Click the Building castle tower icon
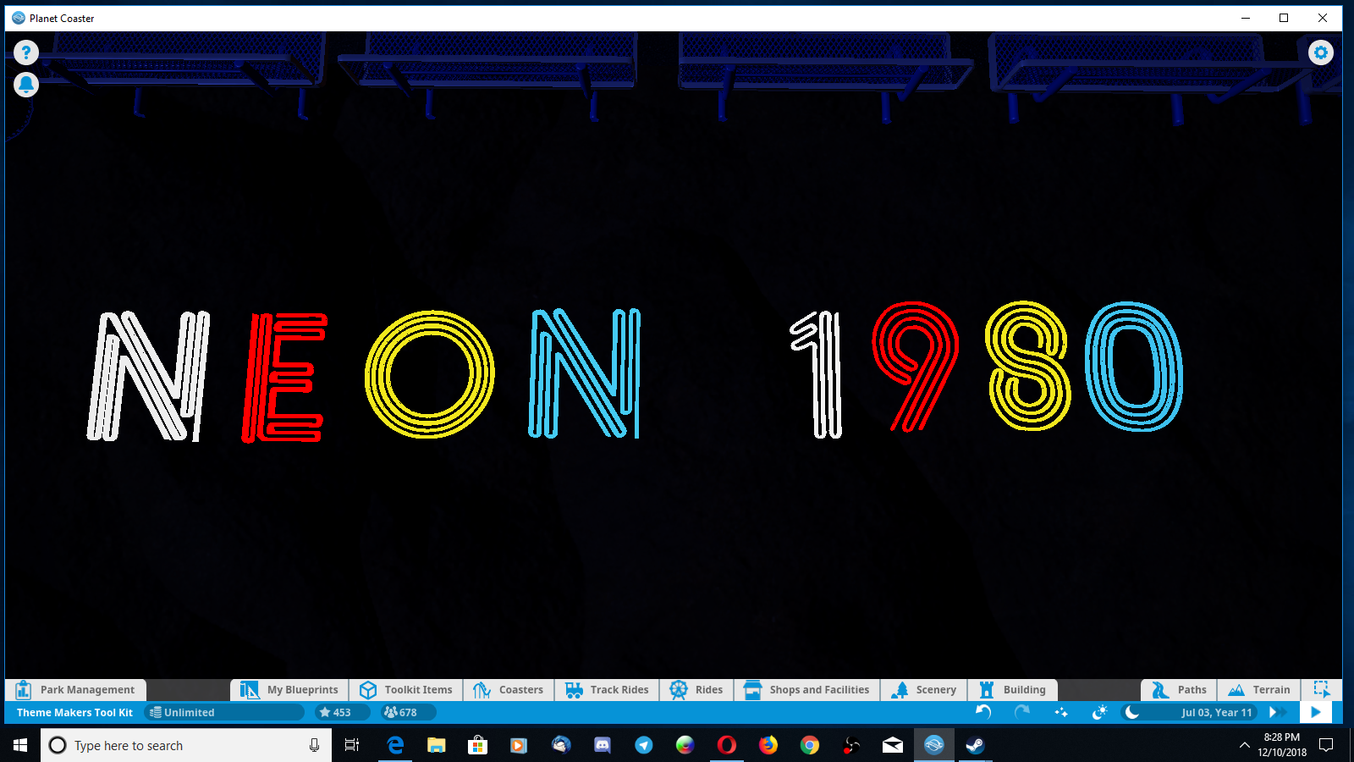Image resolution: width=1354 pixels, height=762 pixels. pyautogui.click(x=987, y=690)
